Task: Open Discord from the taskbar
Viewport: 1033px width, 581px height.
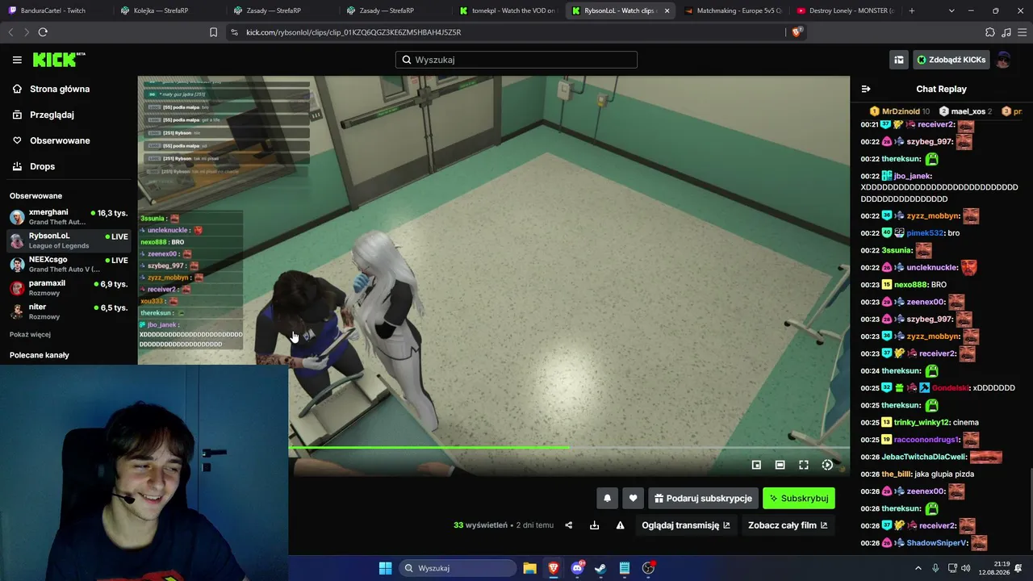Action: pos(577,568)
